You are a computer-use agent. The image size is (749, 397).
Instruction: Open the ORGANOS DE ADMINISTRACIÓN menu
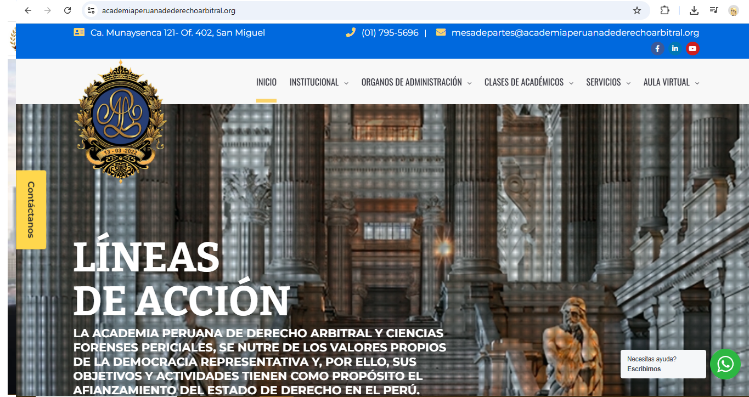click(x=412, y=82)
